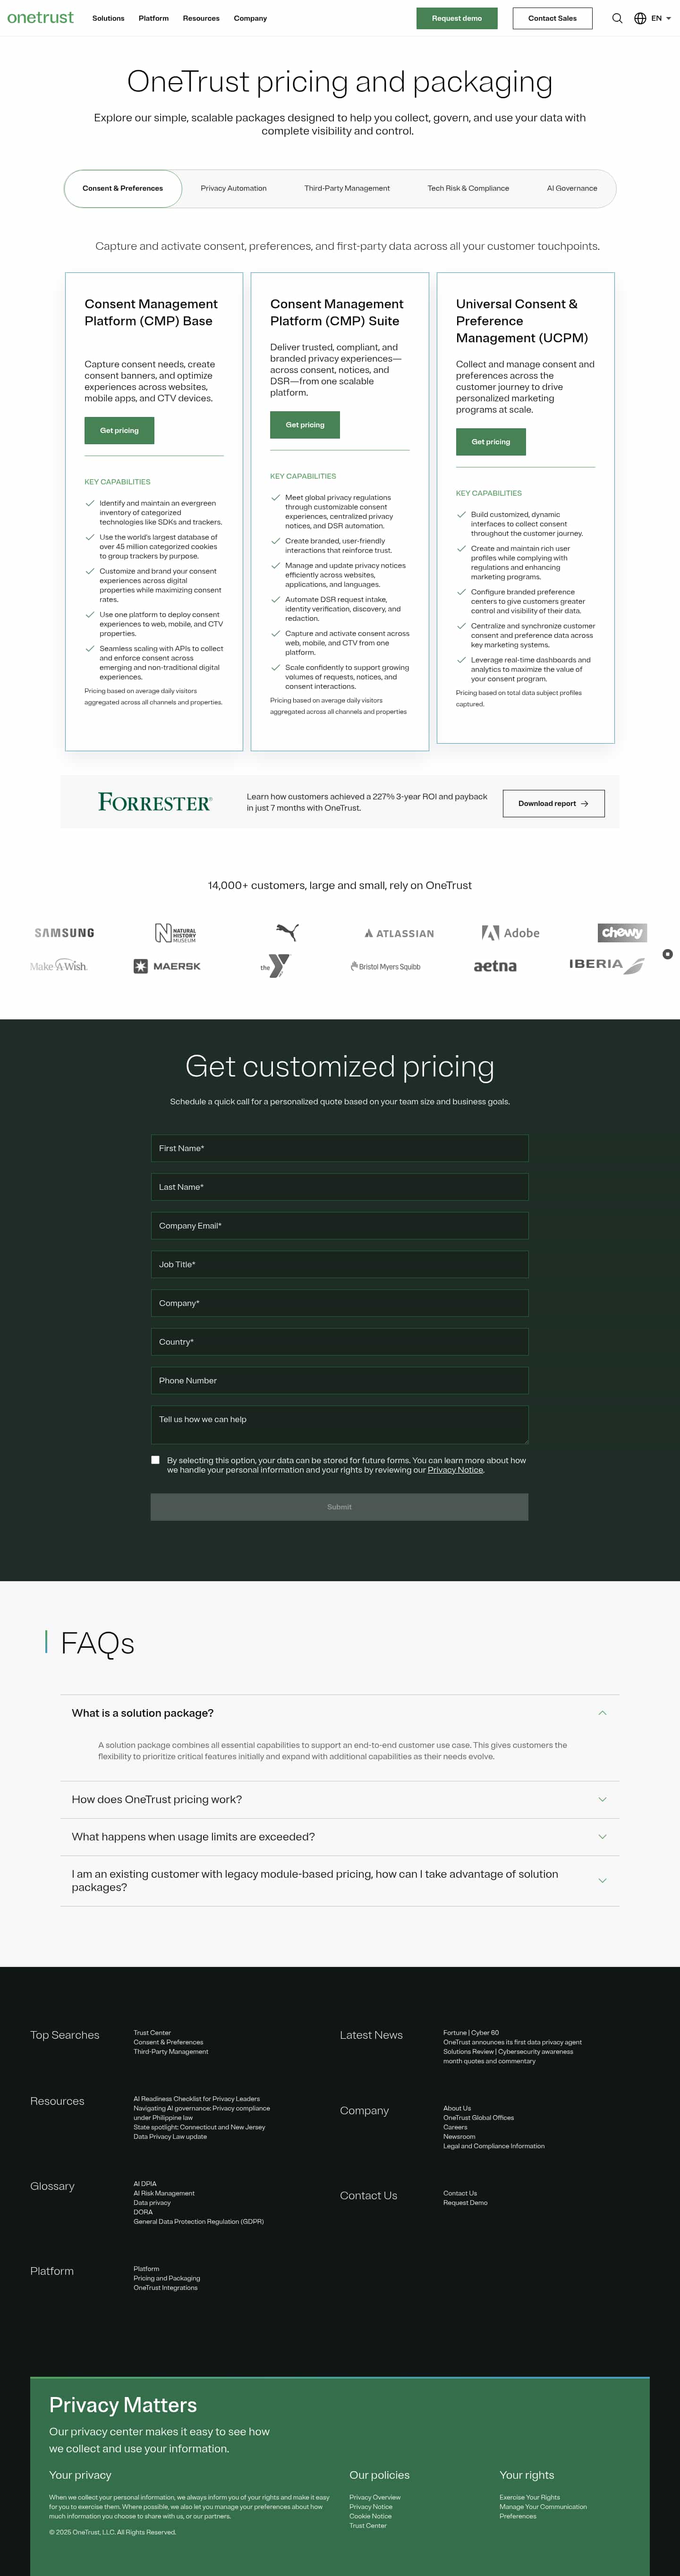Open the search icon in the header

[617, 18]
